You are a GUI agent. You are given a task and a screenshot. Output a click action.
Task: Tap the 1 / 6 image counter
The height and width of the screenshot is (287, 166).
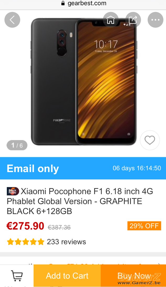pyautogui.click(x=17, y=145)
